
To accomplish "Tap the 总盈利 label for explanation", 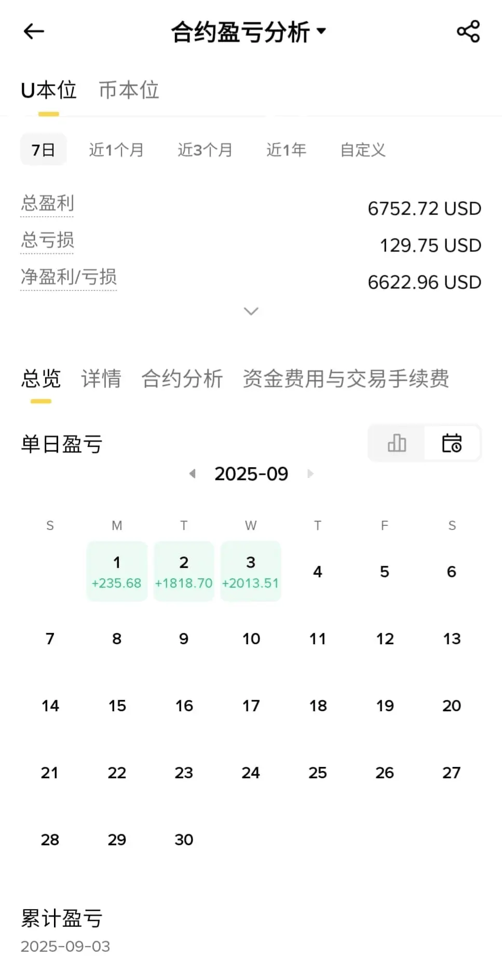I will 47,203.
